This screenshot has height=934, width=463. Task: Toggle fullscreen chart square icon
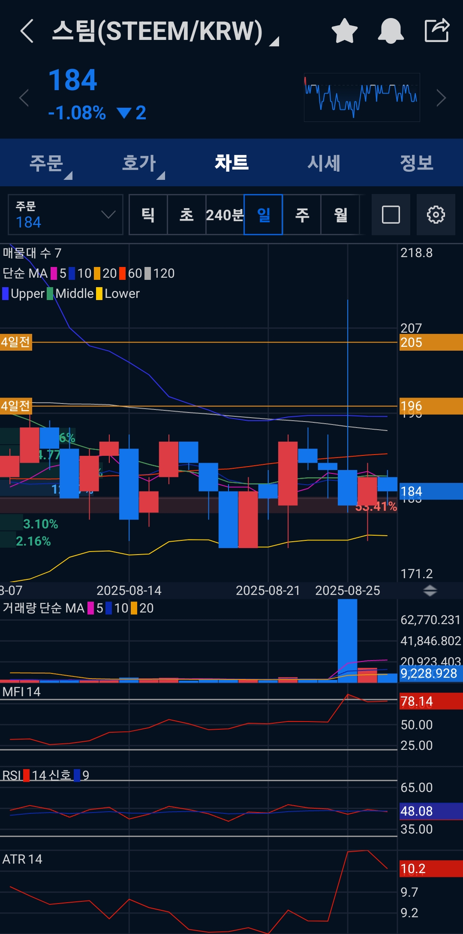391,215
